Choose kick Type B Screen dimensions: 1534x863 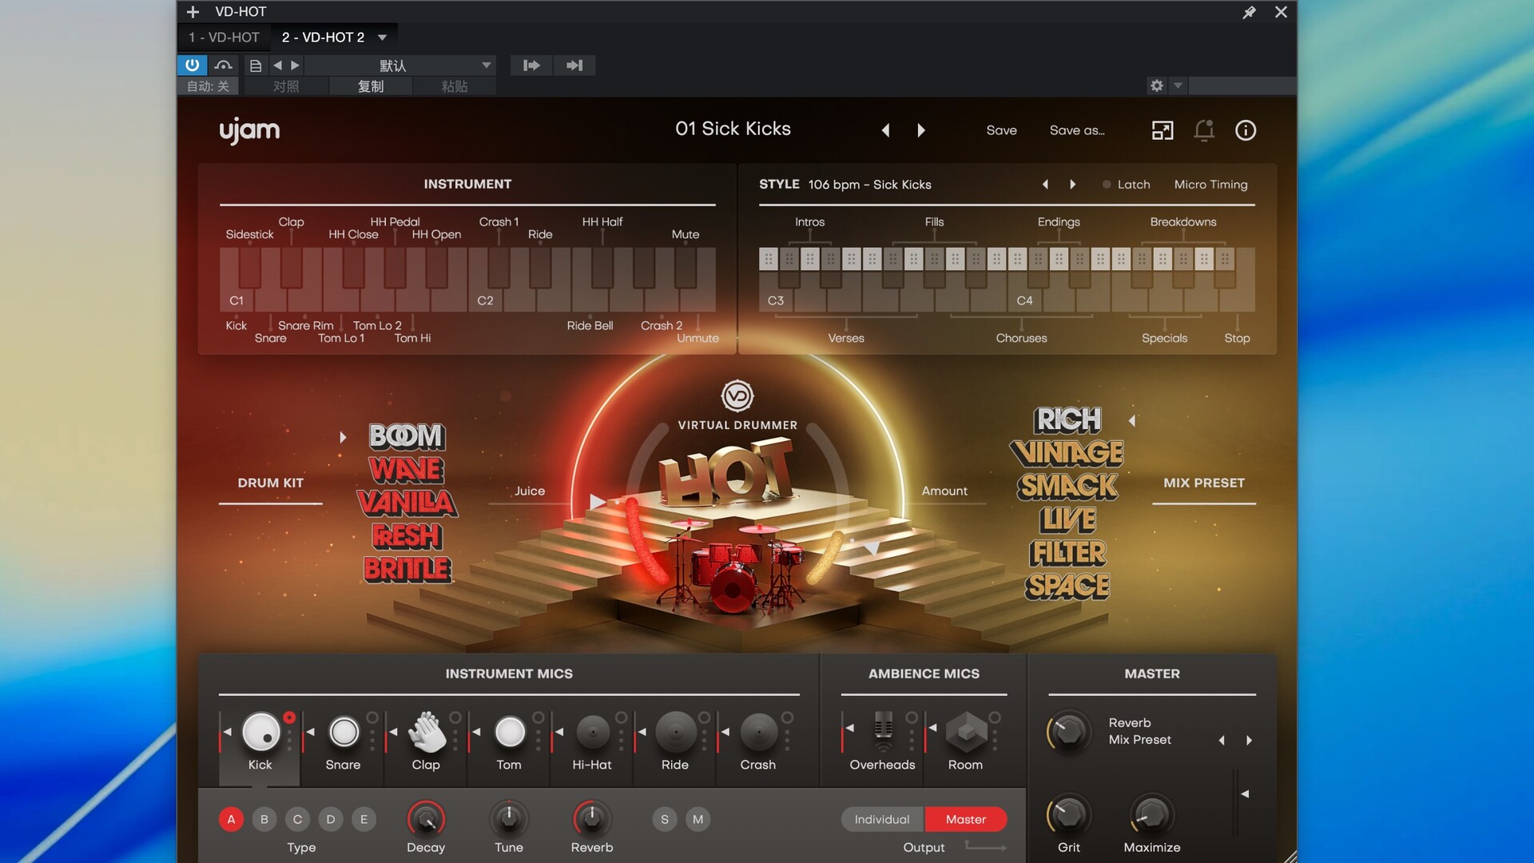tap(264, 819)
